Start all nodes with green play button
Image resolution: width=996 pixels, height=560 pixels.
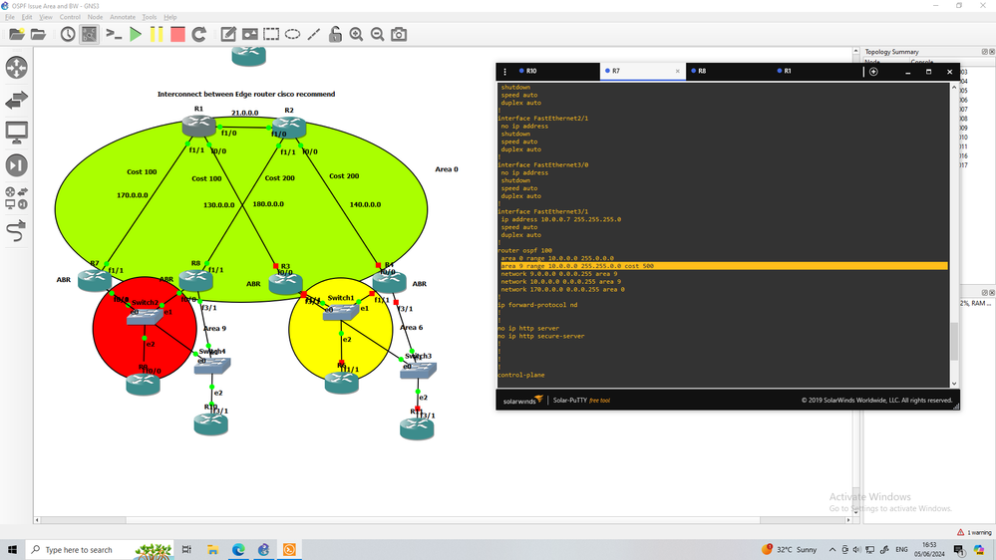point(136,34)
